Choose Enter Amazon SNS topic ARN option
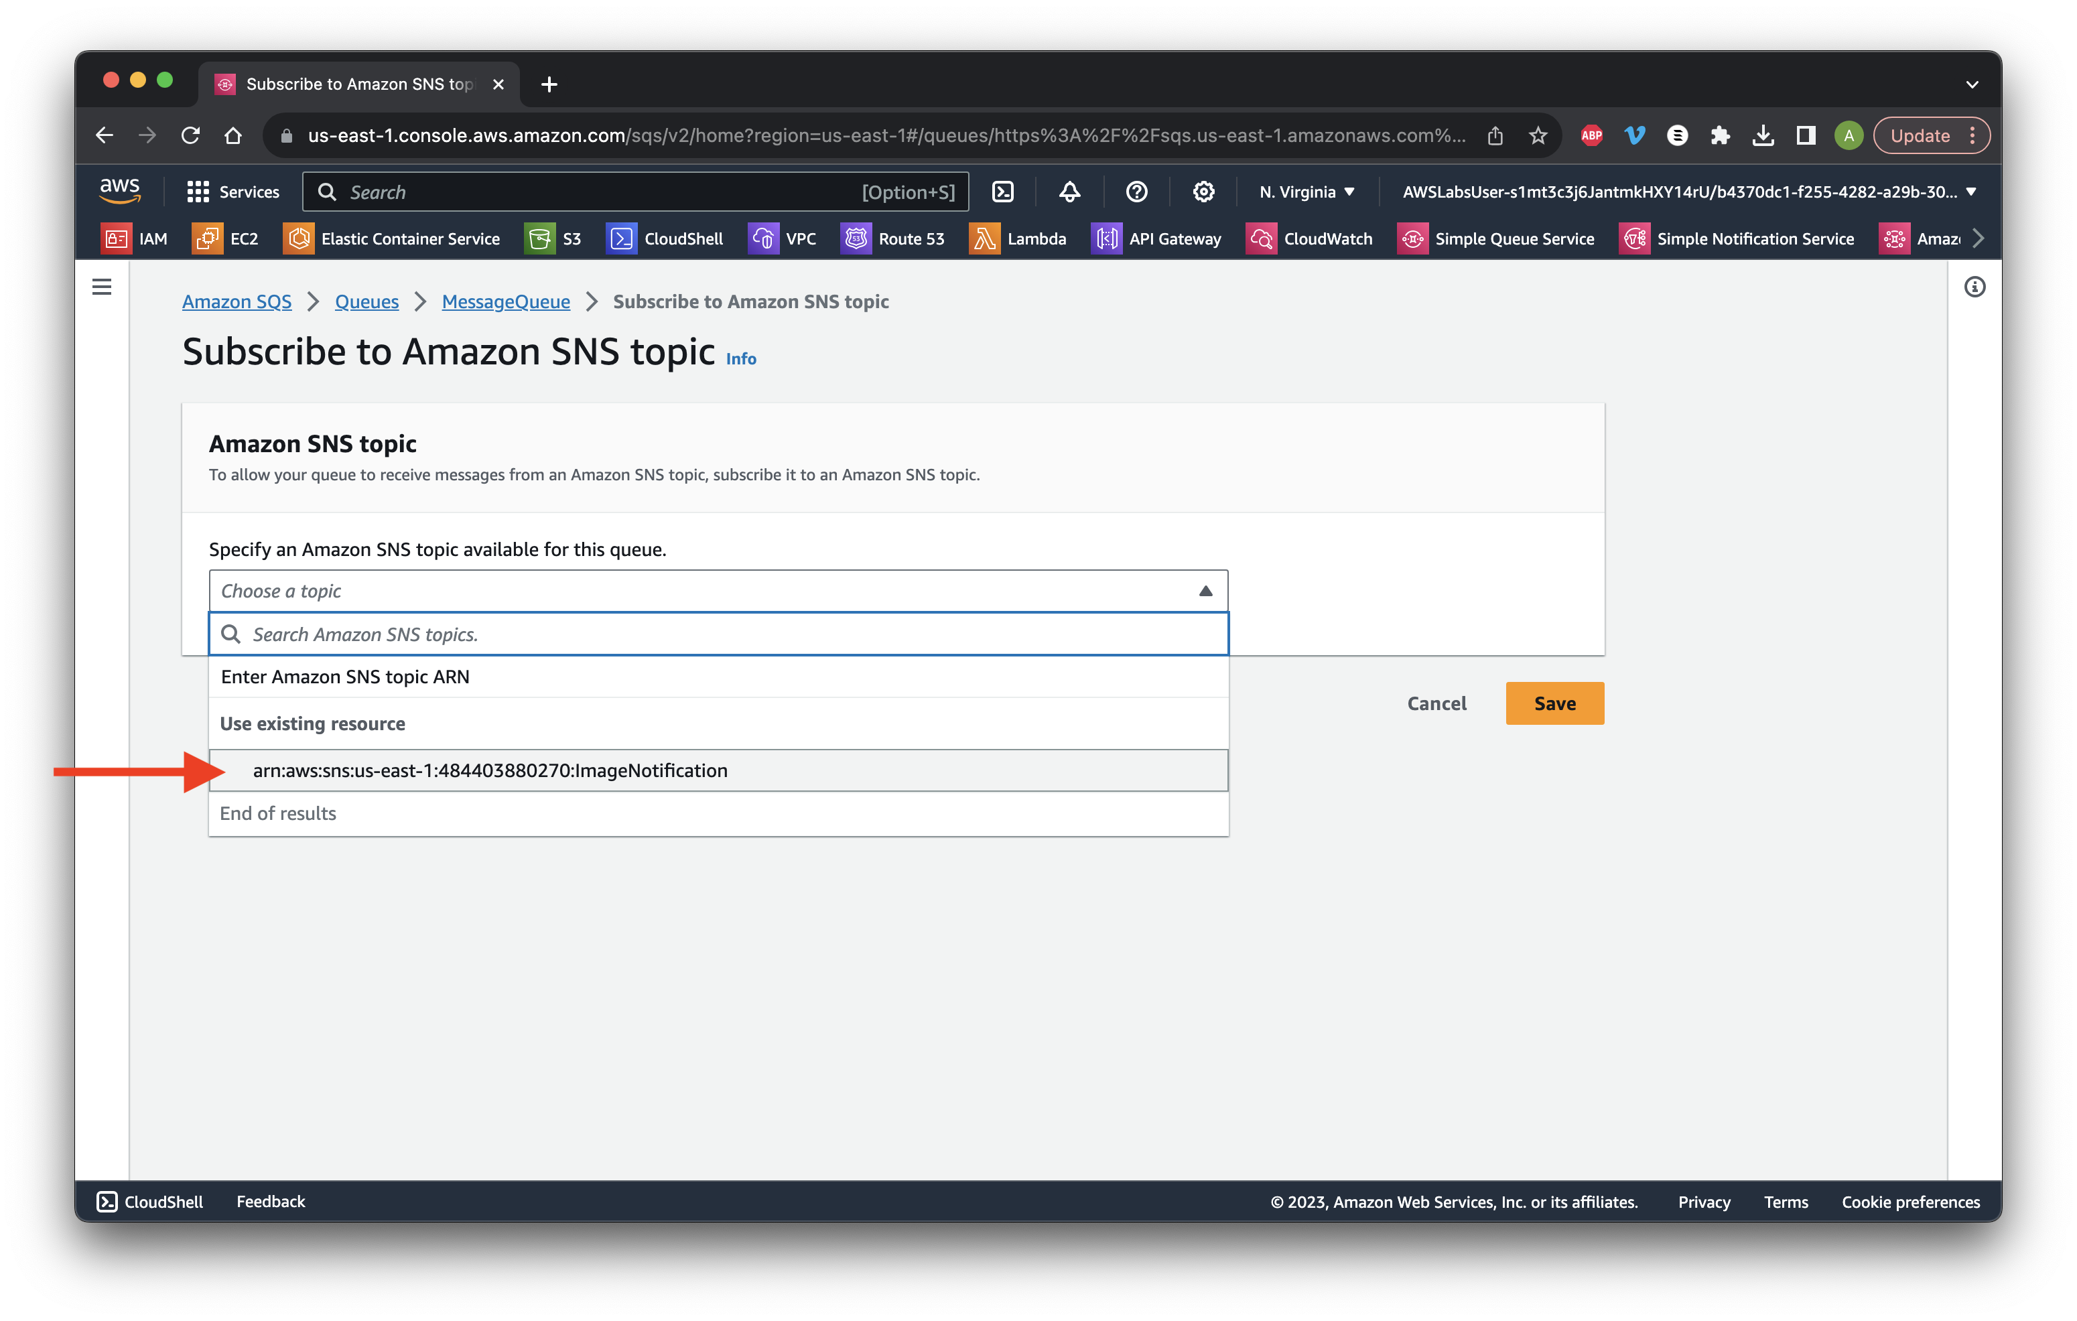The height and width of the screenshot is (1321, 2077). click(x=718, y=677)
